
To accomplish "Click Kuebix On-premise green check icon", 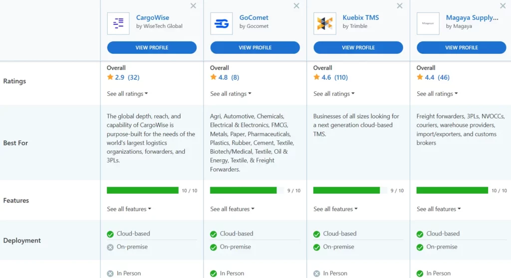I will (x=316, y=248).
